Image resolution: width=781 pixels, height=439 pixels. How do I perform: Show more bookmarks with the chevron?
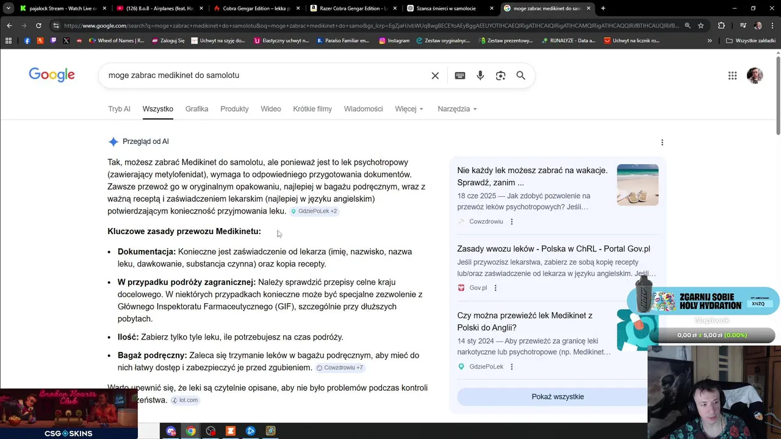point(710,41)
